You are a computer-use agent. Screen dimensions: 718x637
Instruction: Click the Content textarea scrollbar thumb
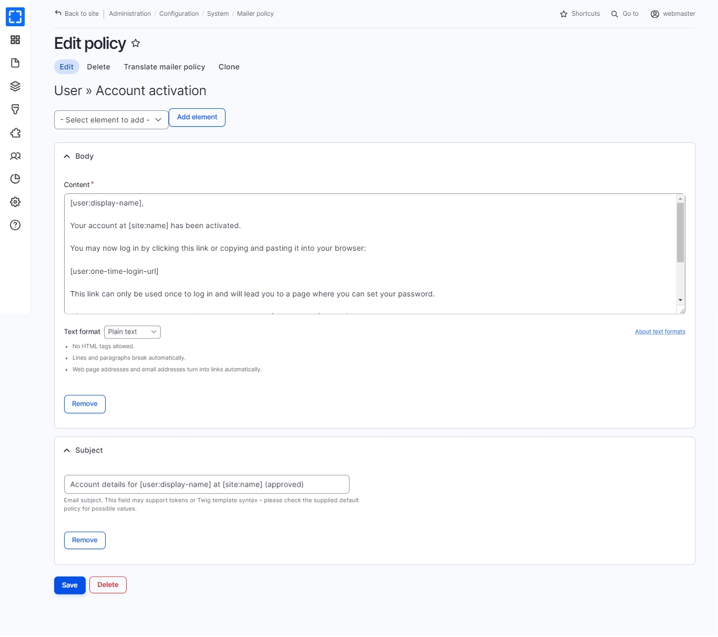680,232
